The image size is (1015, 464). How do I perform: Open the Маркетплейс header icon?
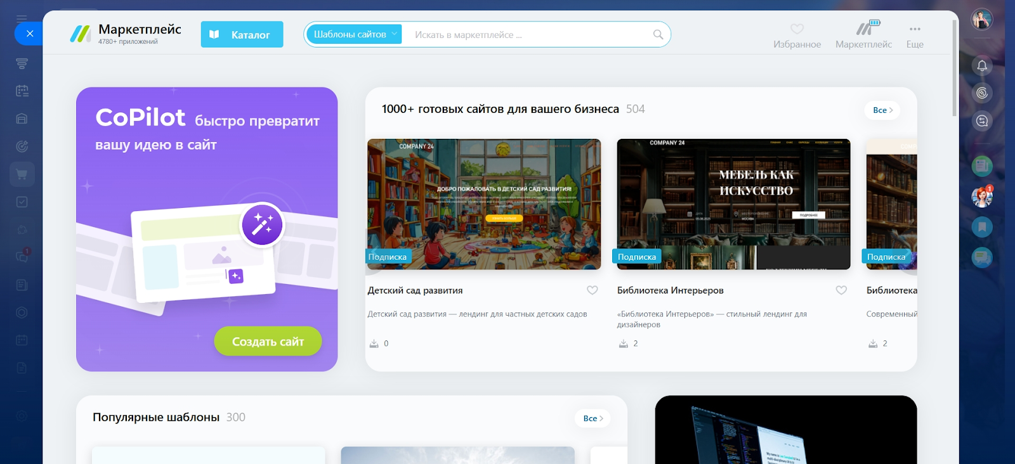coord(863,35)
